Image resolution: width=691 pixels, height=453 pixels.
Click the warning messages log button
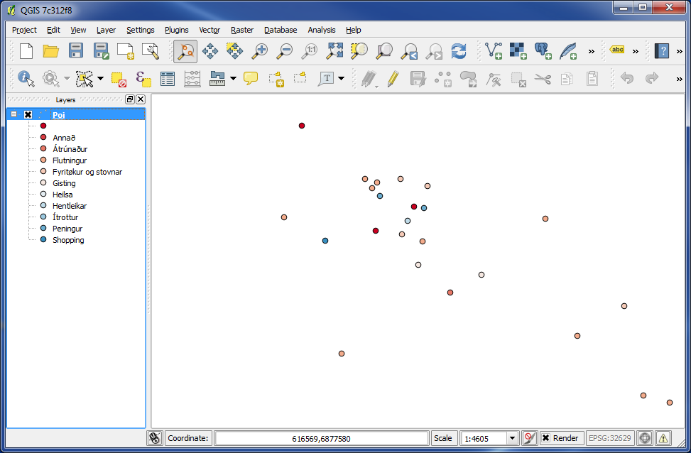point(663,438)
